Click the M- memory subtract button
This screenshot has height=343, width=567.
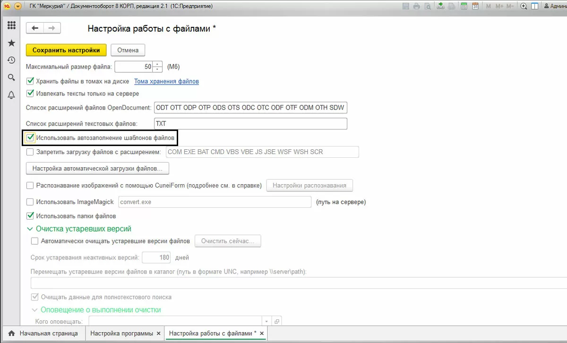[x=510, y=6]
